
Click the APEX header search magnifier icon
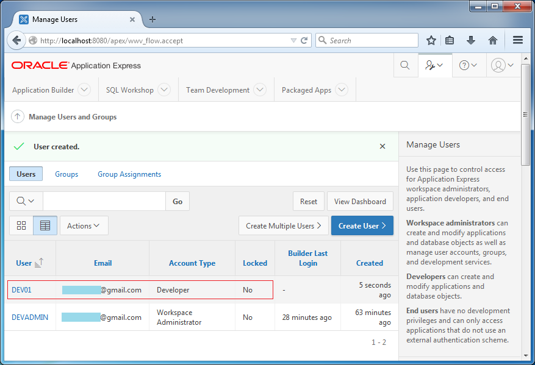[405, 65]
